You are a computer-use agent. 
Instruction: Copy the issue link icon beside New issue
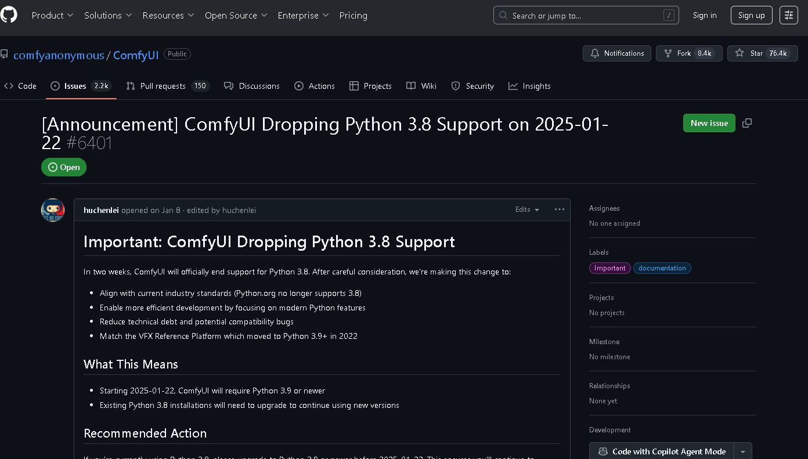(747, 123)
